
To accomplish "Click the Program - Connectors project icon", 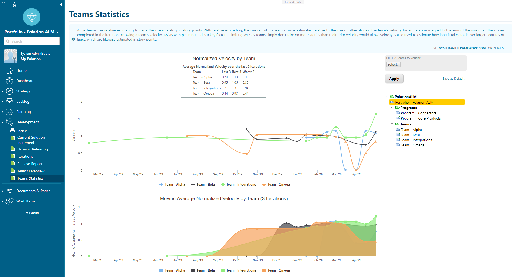I will point(398,113).
